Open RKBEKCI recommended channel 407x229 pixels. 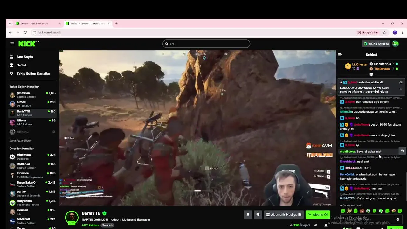click(x=32, y=166)
